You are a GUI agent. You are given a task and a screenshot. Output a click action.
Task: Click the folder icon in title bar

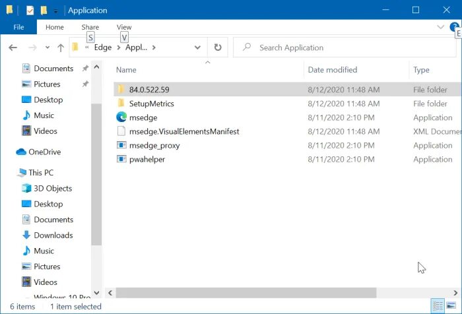pos(9,10)
